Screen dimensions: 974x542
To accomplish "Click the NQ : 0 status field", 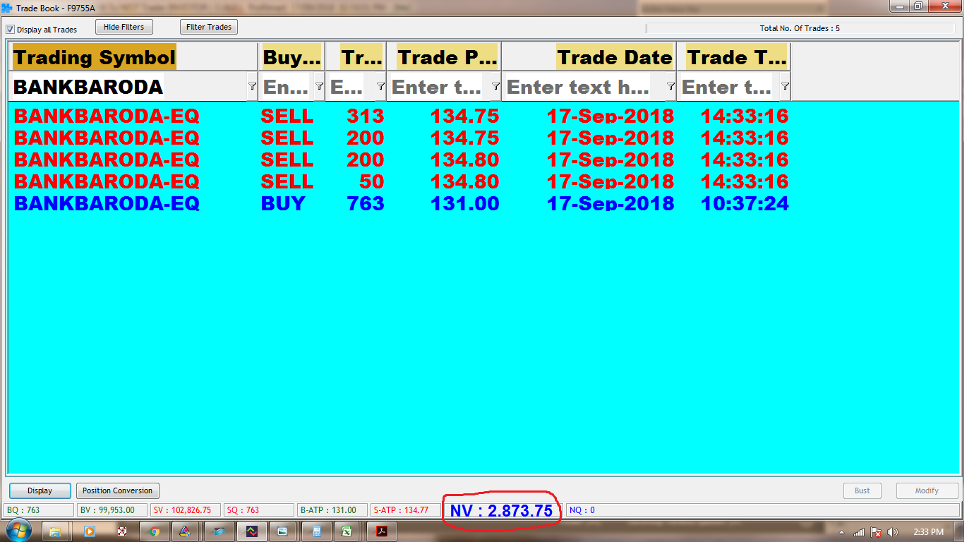I will click(763, 510).
